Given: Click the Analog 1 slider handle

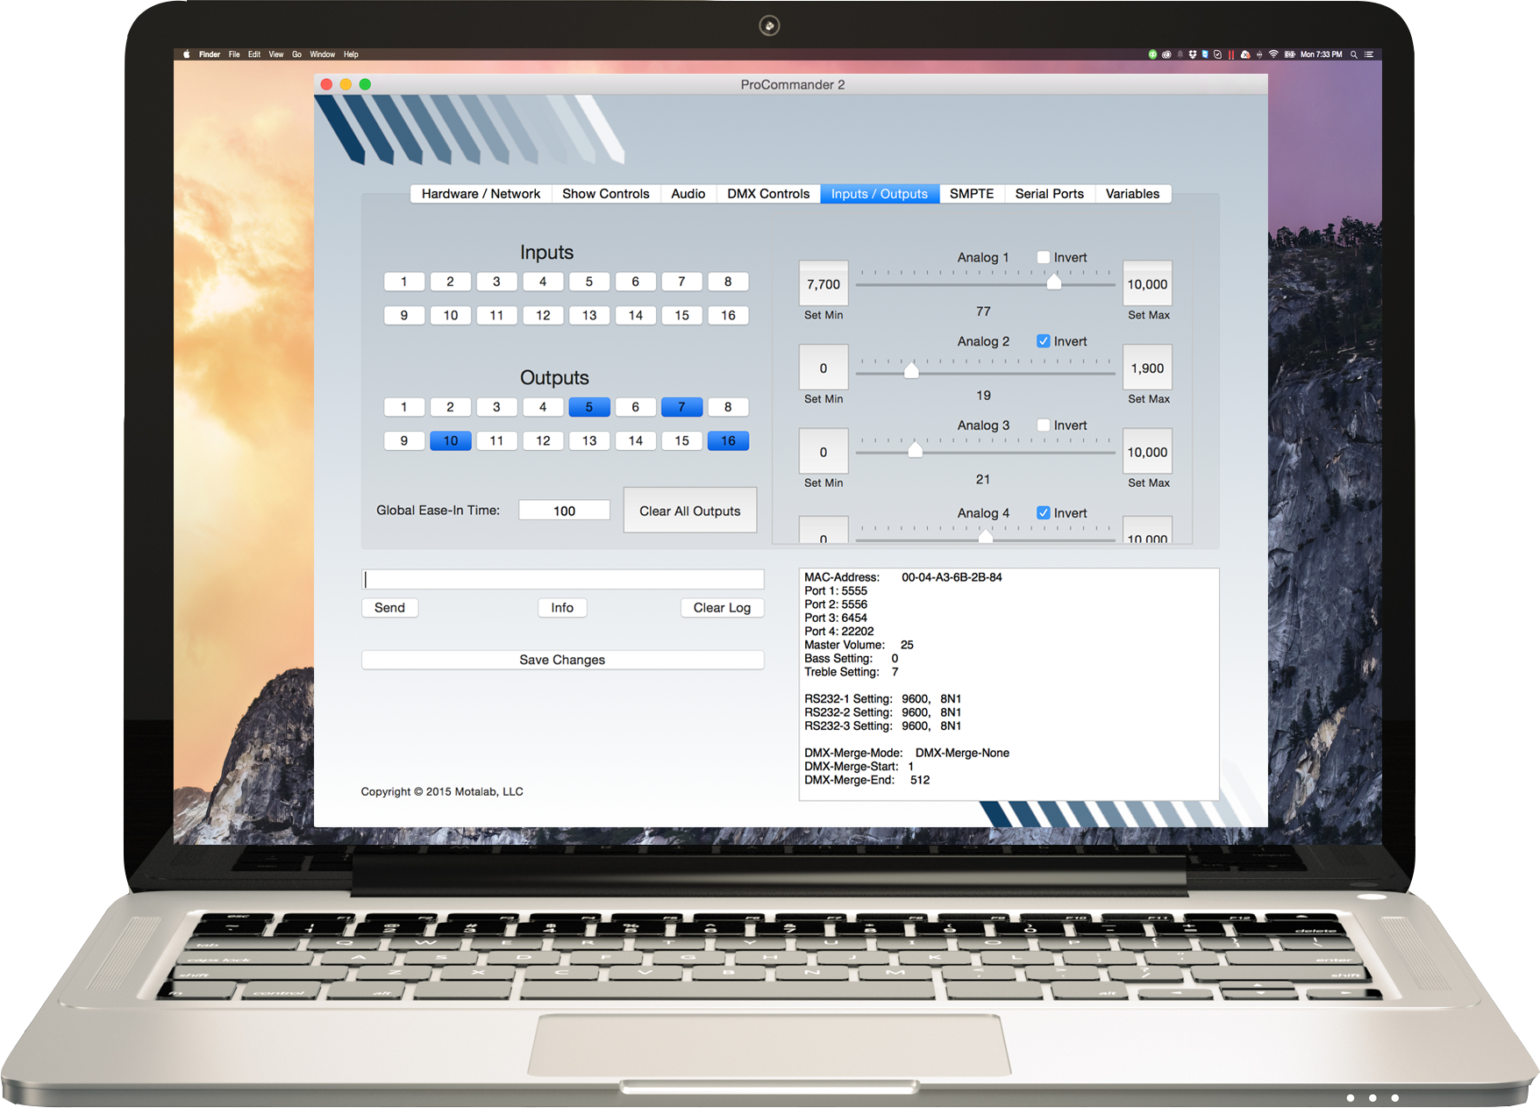Looking at the screenshot, I should pyautogui.click(x=1054, y=282).
